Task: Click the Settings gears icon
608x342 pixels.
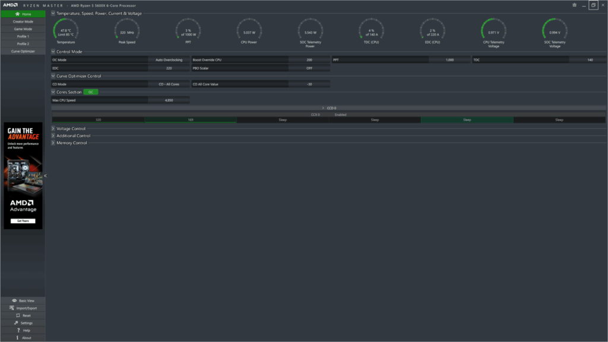Action: (x=16, y=322)
